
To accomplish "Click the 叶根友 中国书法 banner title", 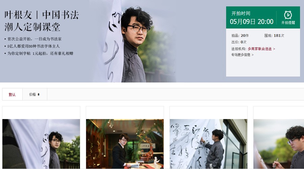I will coord(42,15).
